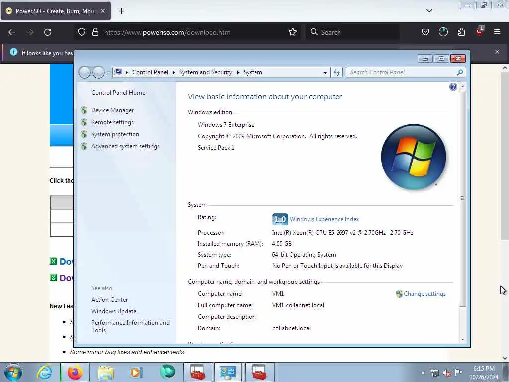Click info icon in notification bar

click(13, 52)
